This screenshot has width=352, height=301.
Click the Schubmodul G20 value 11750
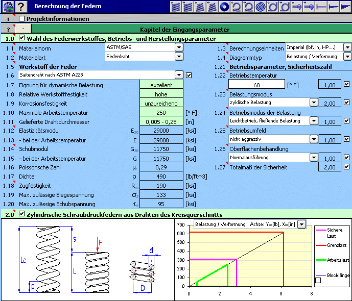(x=161, y=149)
